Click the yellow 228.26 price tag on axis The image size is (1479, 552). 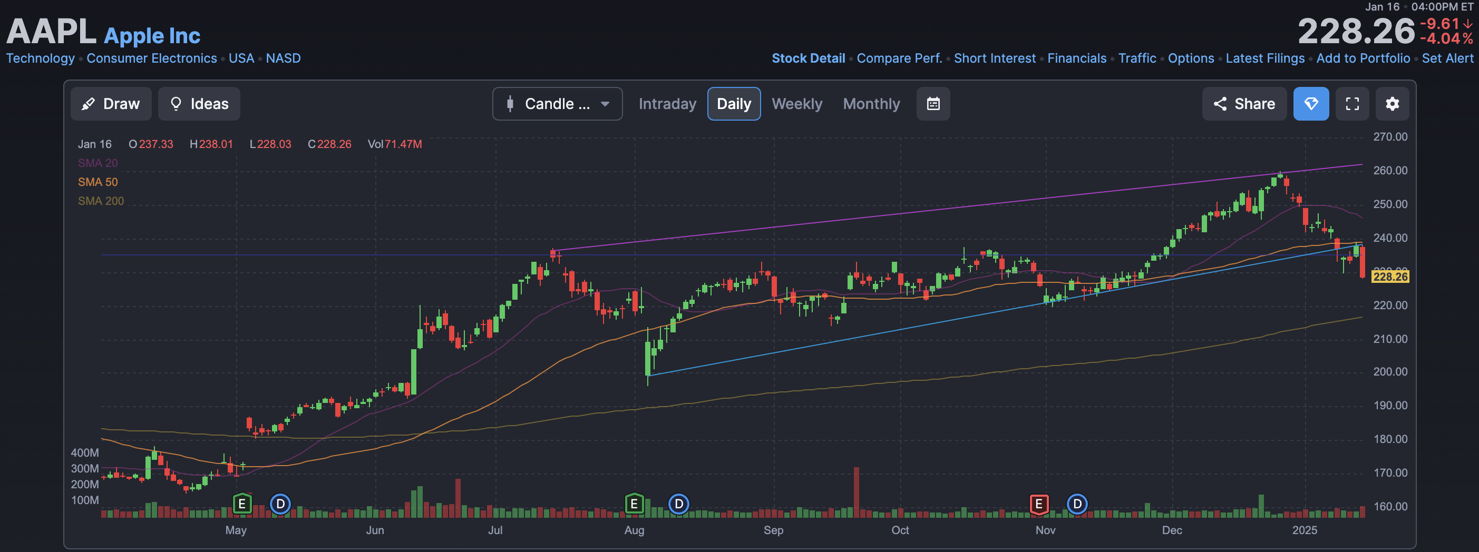pyautogui.click(x=1390, y=277)
